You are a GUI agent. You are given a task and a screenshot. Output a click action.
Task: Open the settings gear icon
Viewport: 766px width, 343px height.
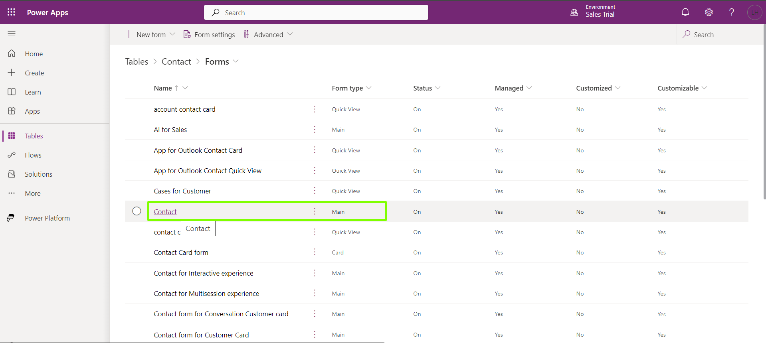(709, 12)
